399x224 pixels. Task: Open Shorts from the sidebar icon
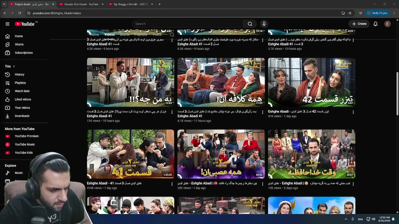coord(7,44)
